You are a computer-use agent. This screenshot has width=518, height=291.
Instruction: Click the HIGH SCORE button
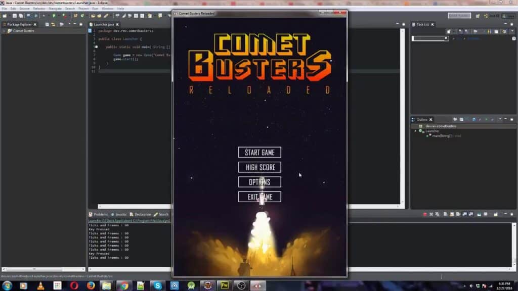click(260, 167)
